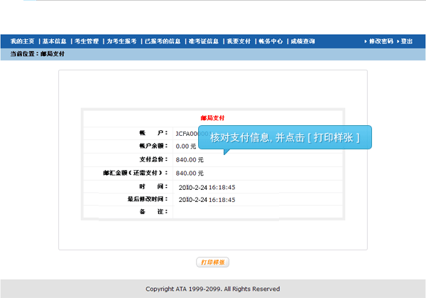Click the 邮汇金额 amount 840.00 元
Screen dimensions: 426x298
pos(190,173)
